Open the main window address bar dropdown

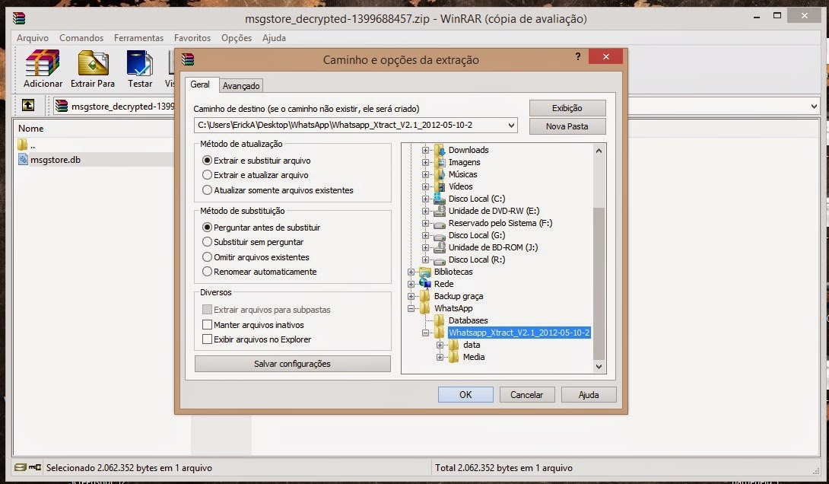point(814,107)
